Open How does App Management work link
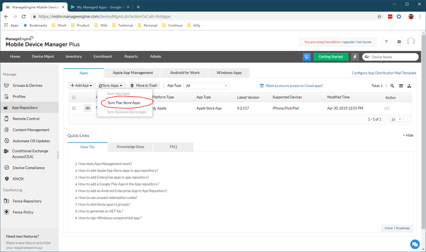This screenshot has height=252, width=426. pyautogui.click(x=105, y=164)
